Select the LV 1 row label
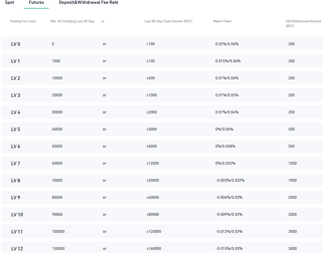323x253 pixels. point(16,61)
